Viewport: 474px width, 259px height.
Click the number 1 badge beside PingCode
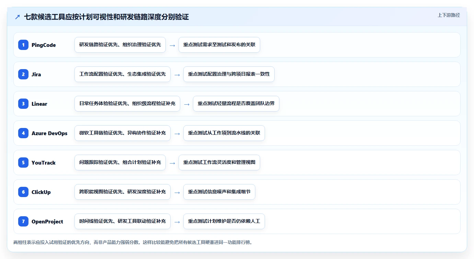[23, 45]
